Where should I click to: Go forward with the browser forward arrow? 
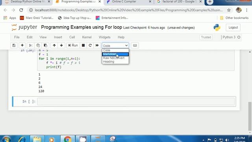(13, 10)
